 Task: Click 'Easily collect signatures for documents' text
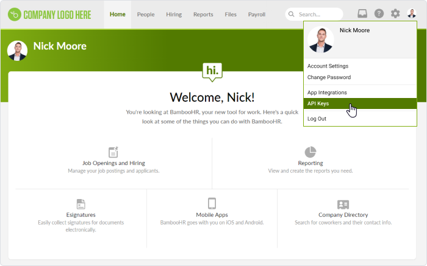click(x=81, y=223)
